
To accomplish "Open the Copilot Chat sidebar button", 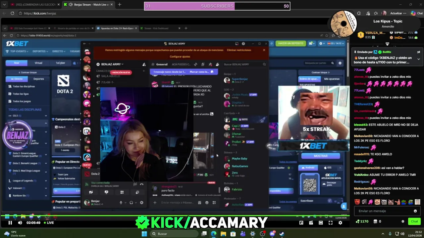I will (x=417, y=13).
